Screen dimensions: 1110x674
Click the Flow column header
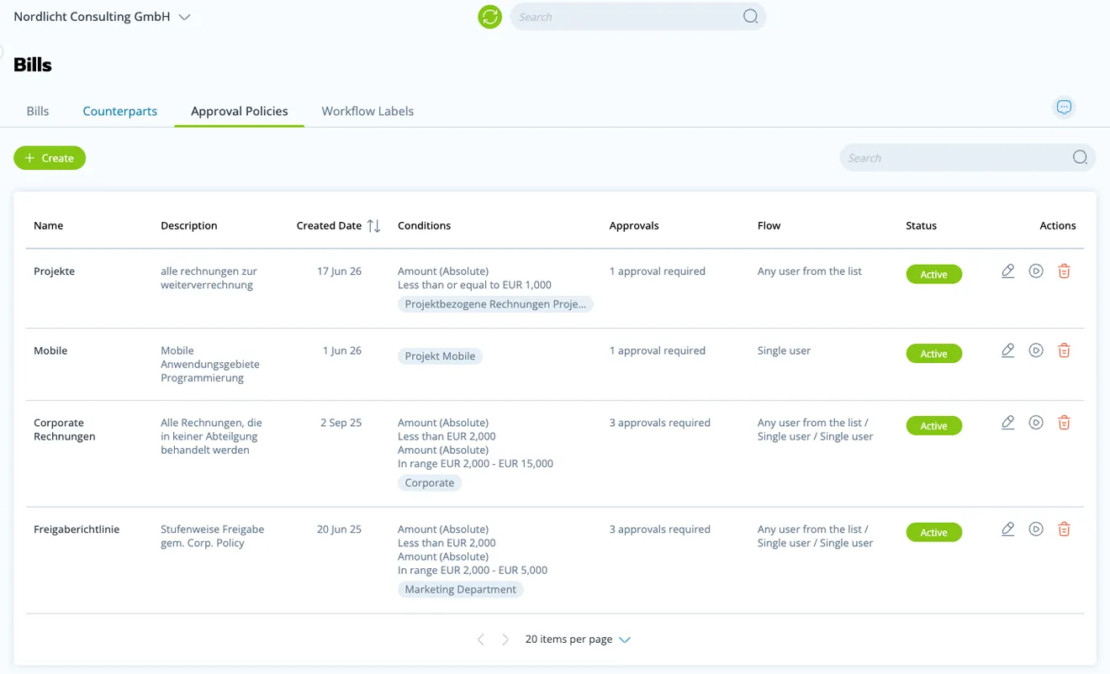[769, 225]
